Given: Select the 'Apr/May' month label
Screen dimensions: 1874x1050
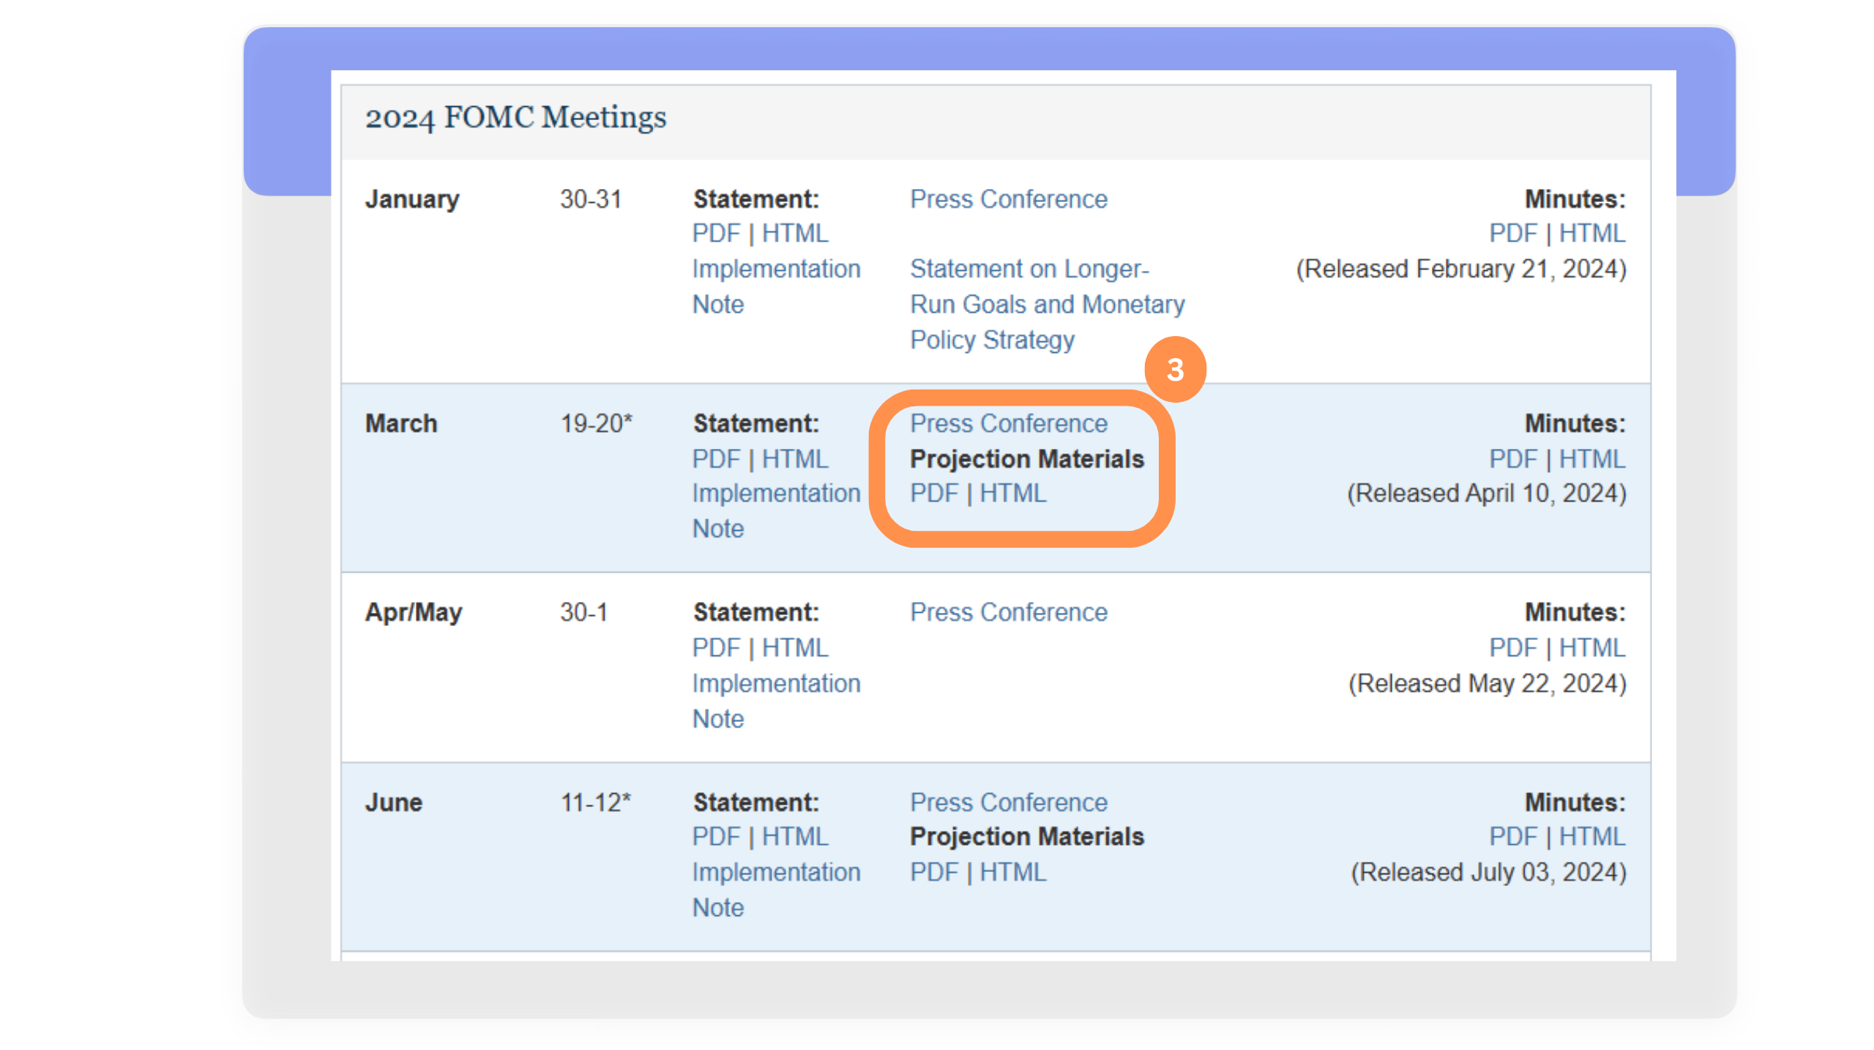Looking at the screenshot, I should coord(414,613).
